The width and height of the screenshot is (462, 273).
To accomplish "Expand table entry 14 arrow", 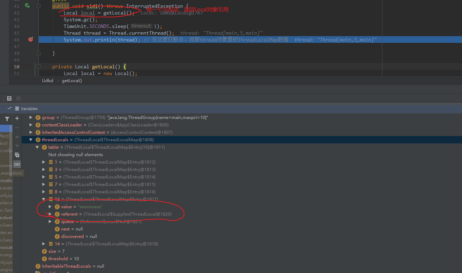I will point(44,244).
